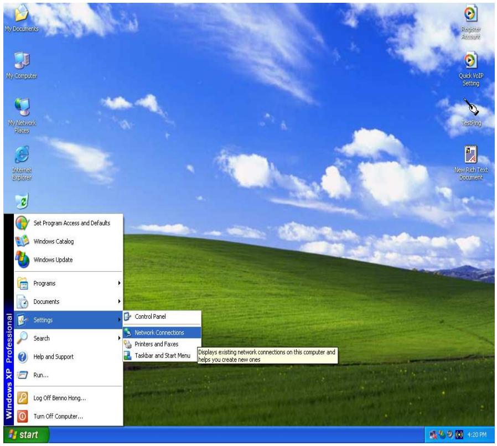The height and width of the screenshot is (446, 497).
Task: Click the round gray tray icon
Action: [x=450, y=434]
